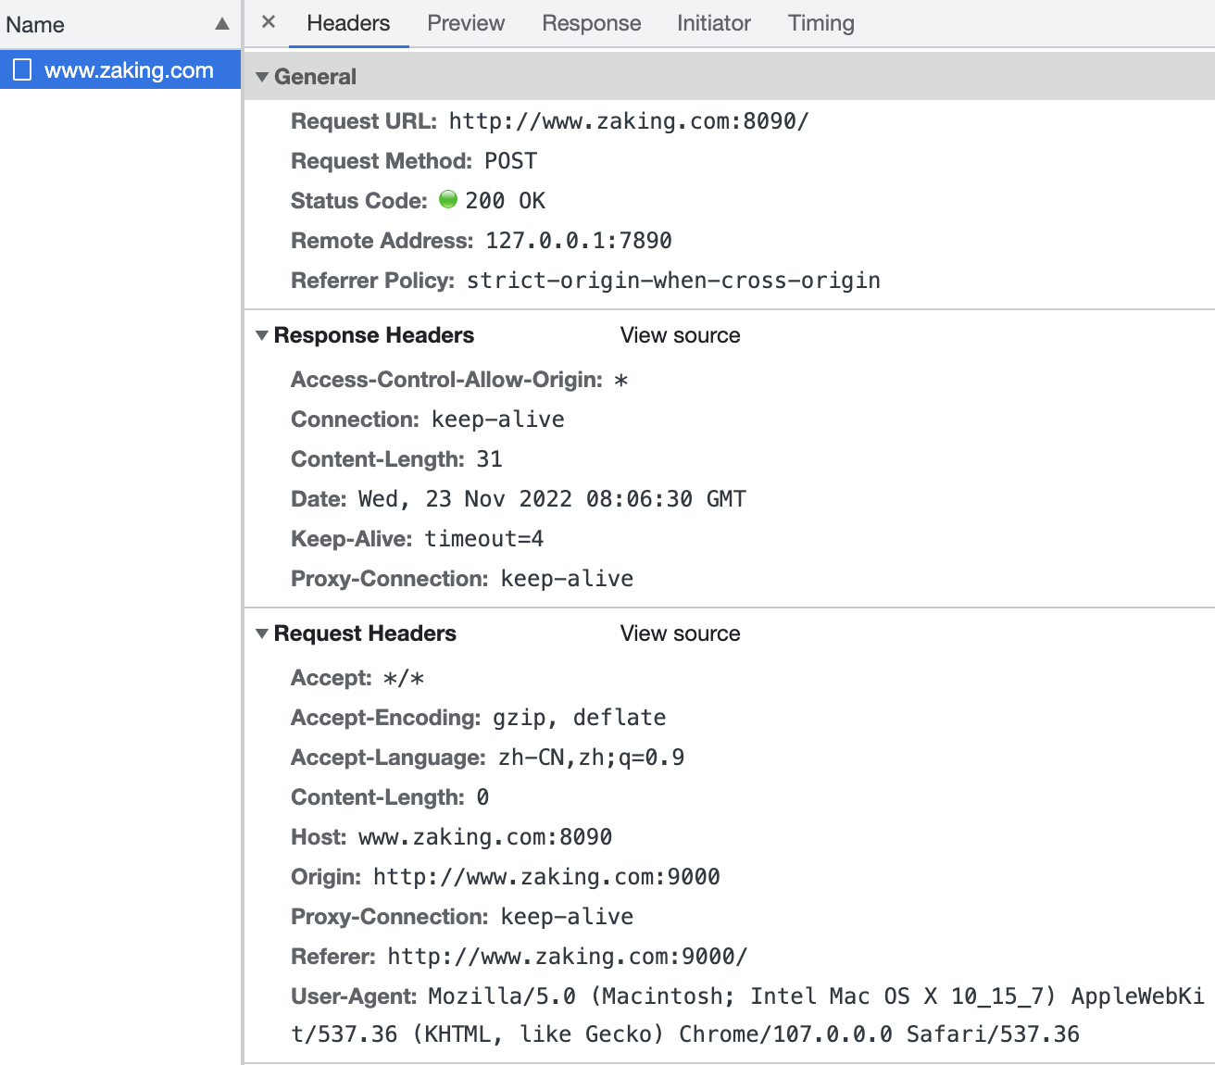Open the Timing tab
This screenshot has width=1215, height=1065.
click(821, 23)
